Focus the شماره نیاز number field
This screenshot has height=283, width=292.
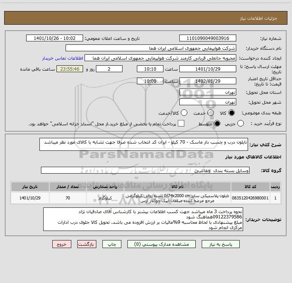[208, 38]
